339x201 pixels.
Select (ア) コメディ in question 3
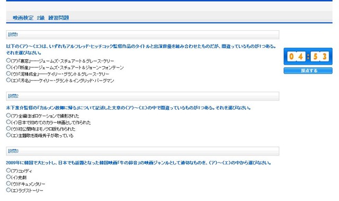pyautogui.click(x=8, y=170)
